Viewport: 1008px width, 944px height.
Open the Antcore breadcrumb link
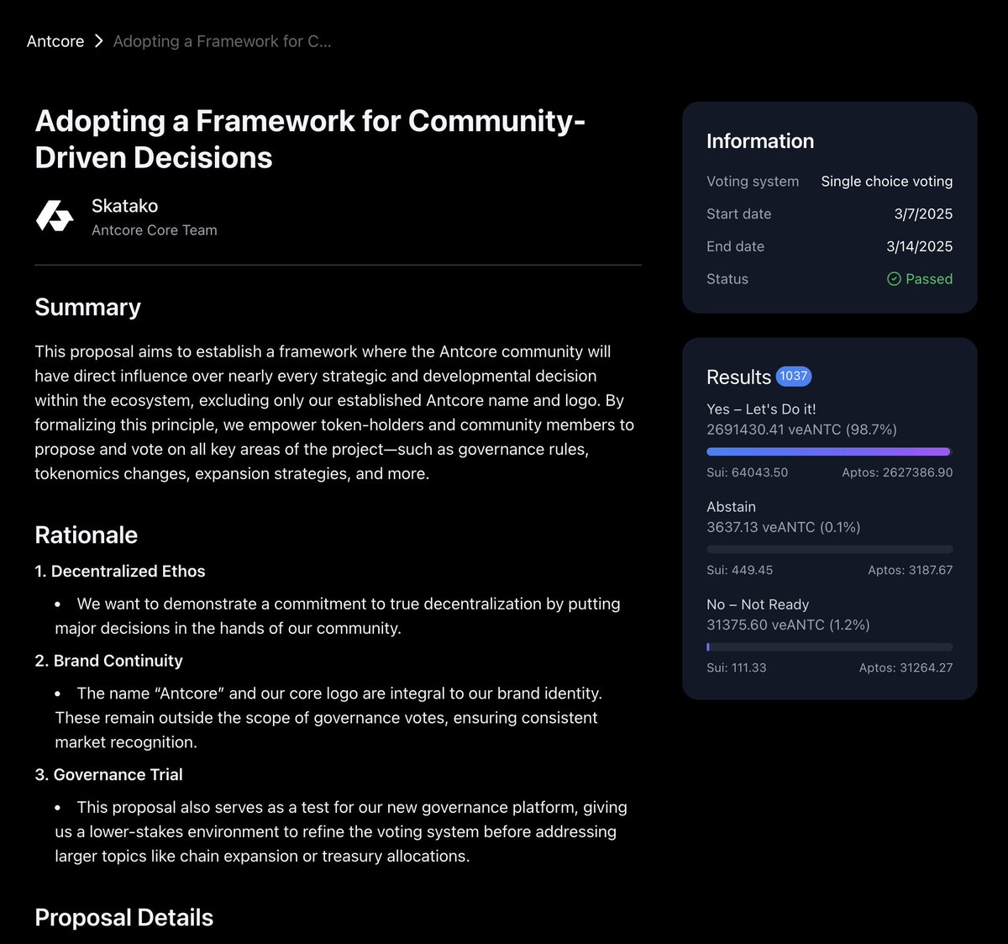[x=55, y=40]
